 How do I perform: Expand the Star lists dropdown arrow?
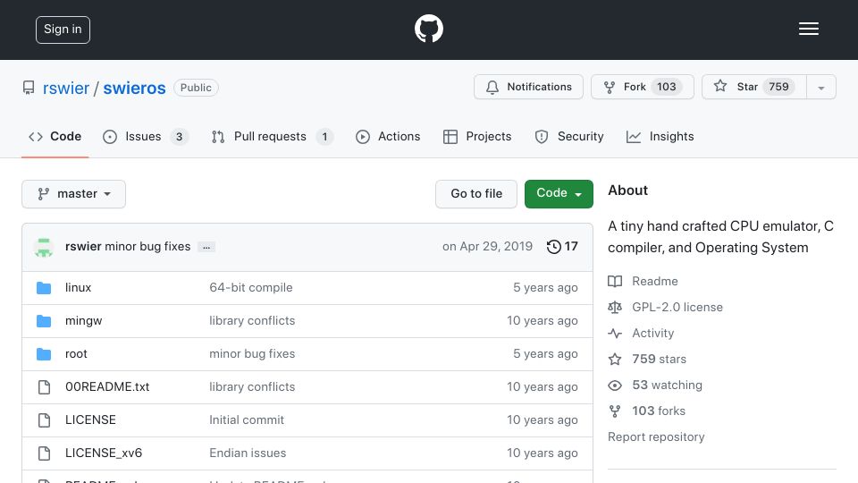click(820, 87)
